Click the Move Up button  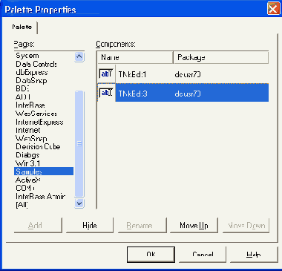click(x=194, y=225)
